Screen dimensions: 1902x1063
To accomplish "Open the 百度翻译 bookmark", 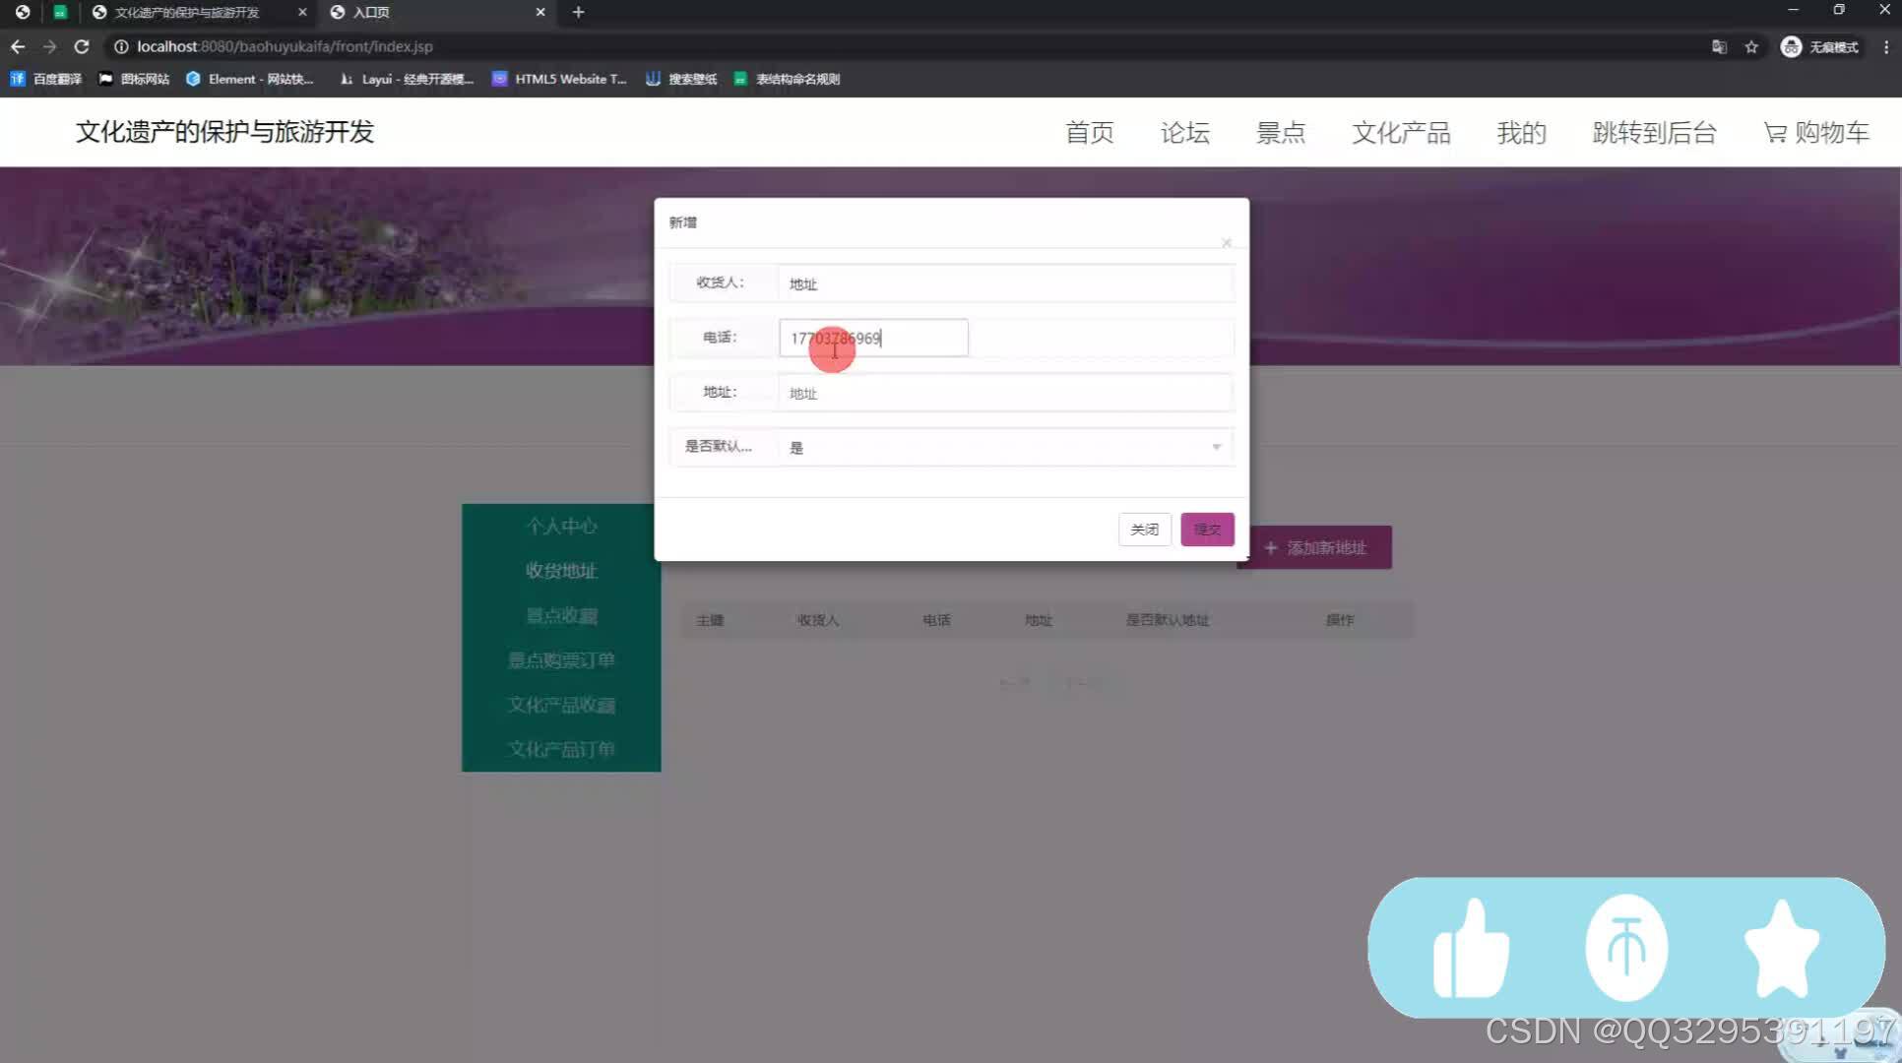I will pyautogui.click(x=46, y=79).
